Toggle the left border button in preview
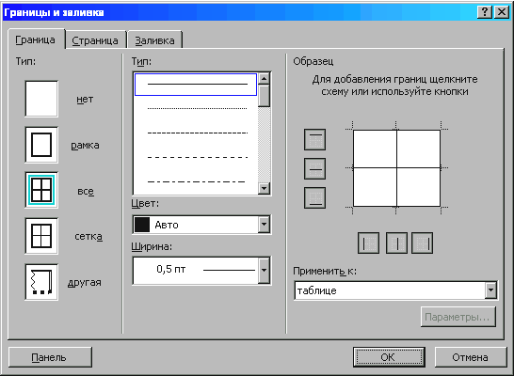Image resolution: width=514 pixels, height=376 pixels. tap(368, 243)
